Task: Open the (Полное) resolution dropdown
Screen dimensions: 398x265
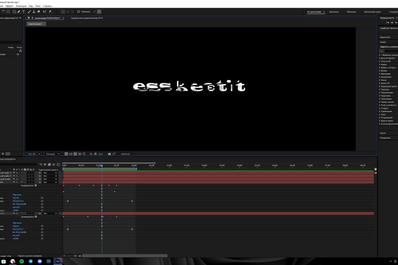Action: pos(53,154)
